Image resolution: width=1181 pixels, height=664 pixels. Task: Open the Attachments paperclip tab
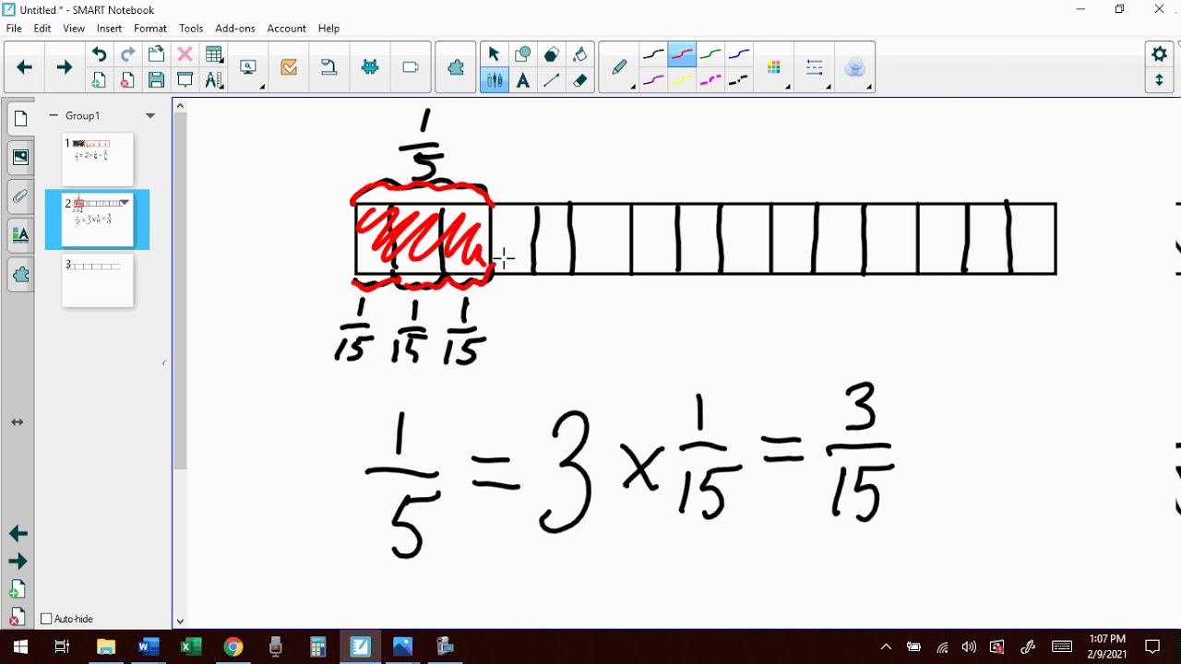coord(20,196)
